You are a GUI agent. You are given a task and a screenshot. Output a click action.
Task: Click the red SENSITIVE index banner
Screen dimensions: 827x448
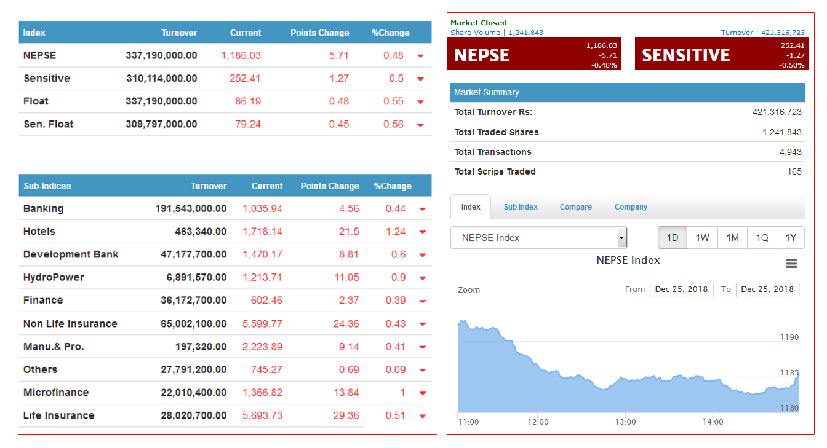click(721, 54)
